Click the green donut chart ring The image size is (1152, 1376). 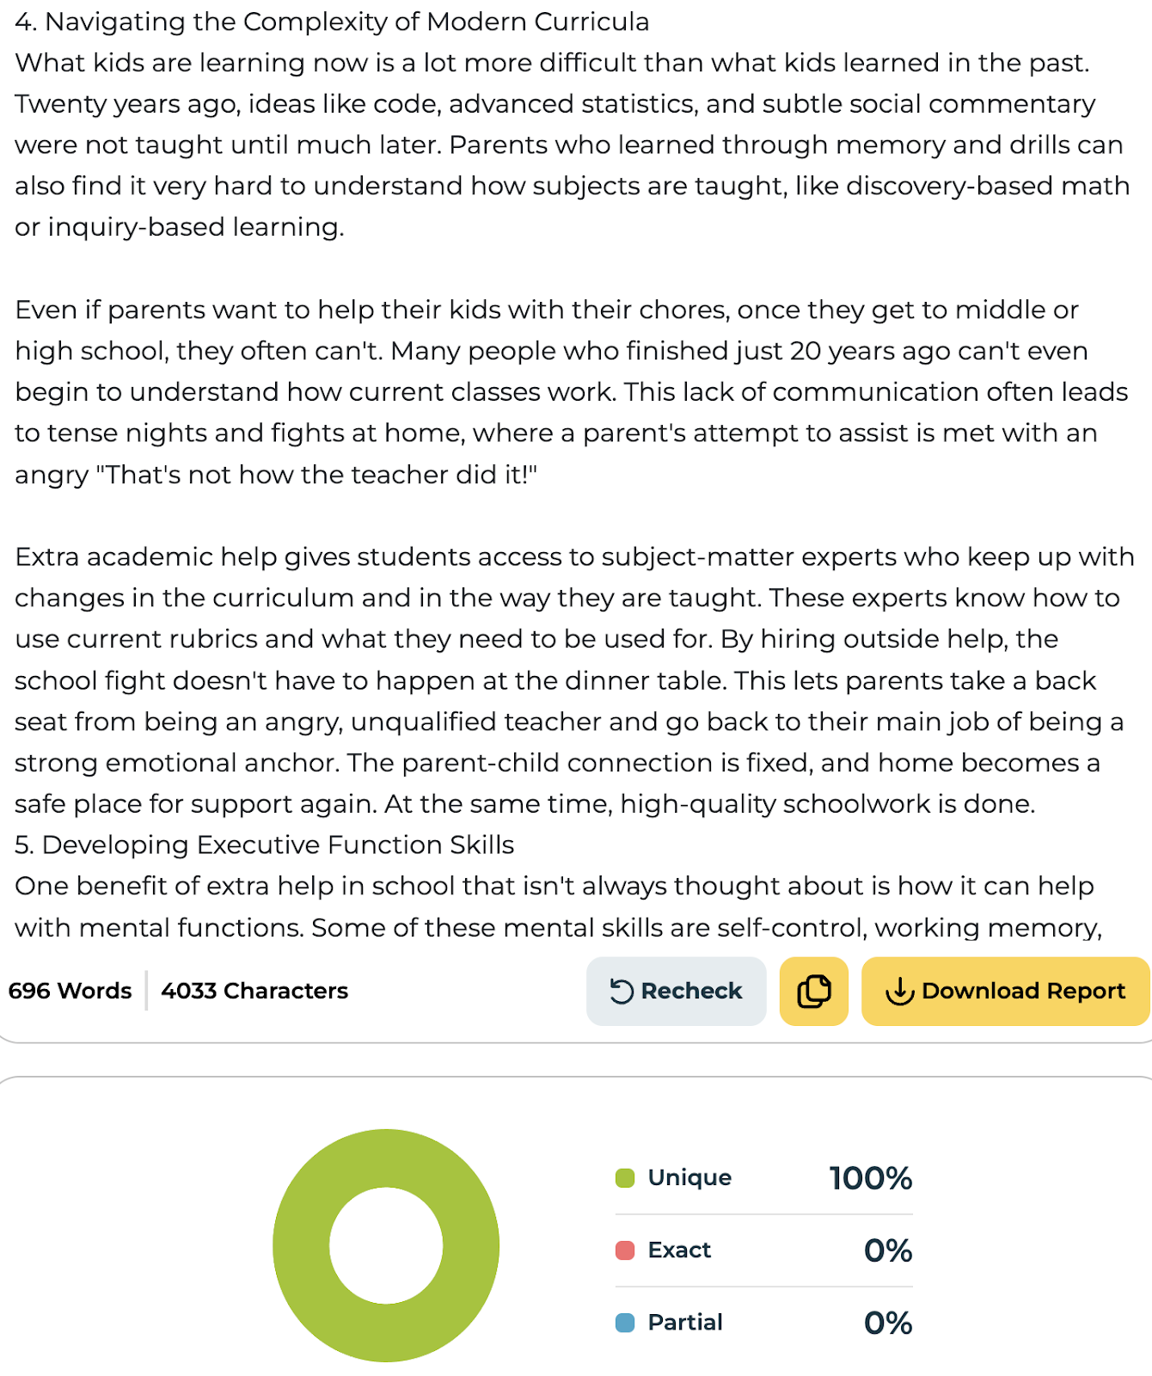(x=299, y=1245)
